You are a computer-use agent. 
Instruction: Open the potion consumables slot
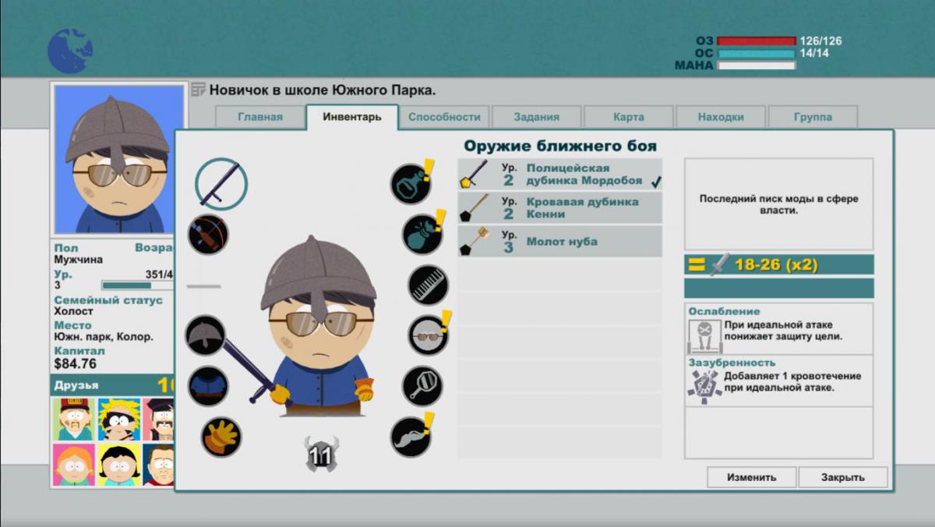click(x=411, y=184)
